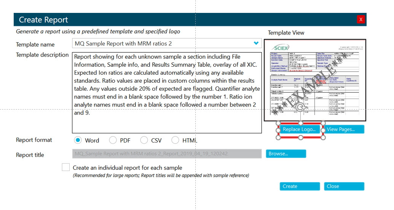Click the 'Template name' label
The image size is (394, 210).
[35, 45]
